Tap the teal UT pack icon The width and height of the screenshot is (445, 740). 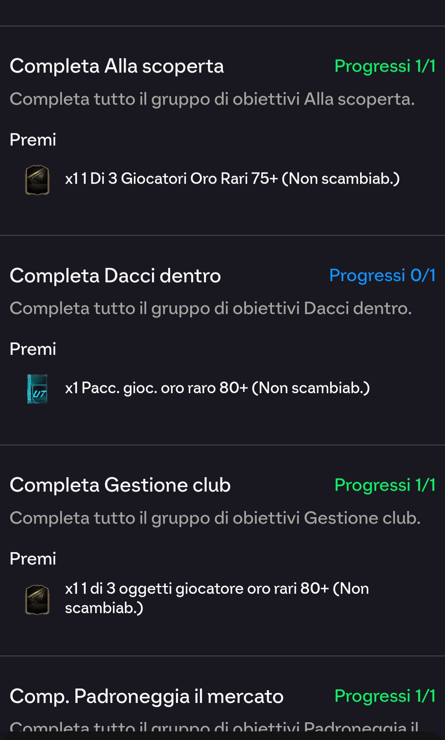(x=37, y=389)
